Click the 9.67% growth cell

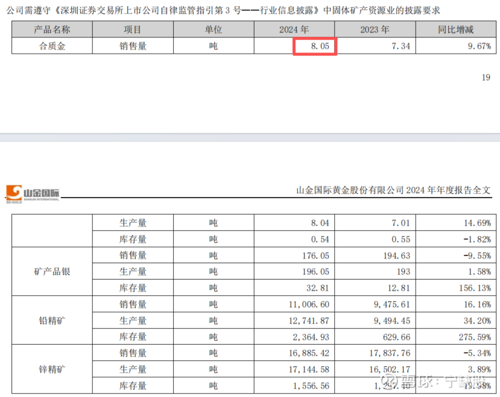[456, 46]
